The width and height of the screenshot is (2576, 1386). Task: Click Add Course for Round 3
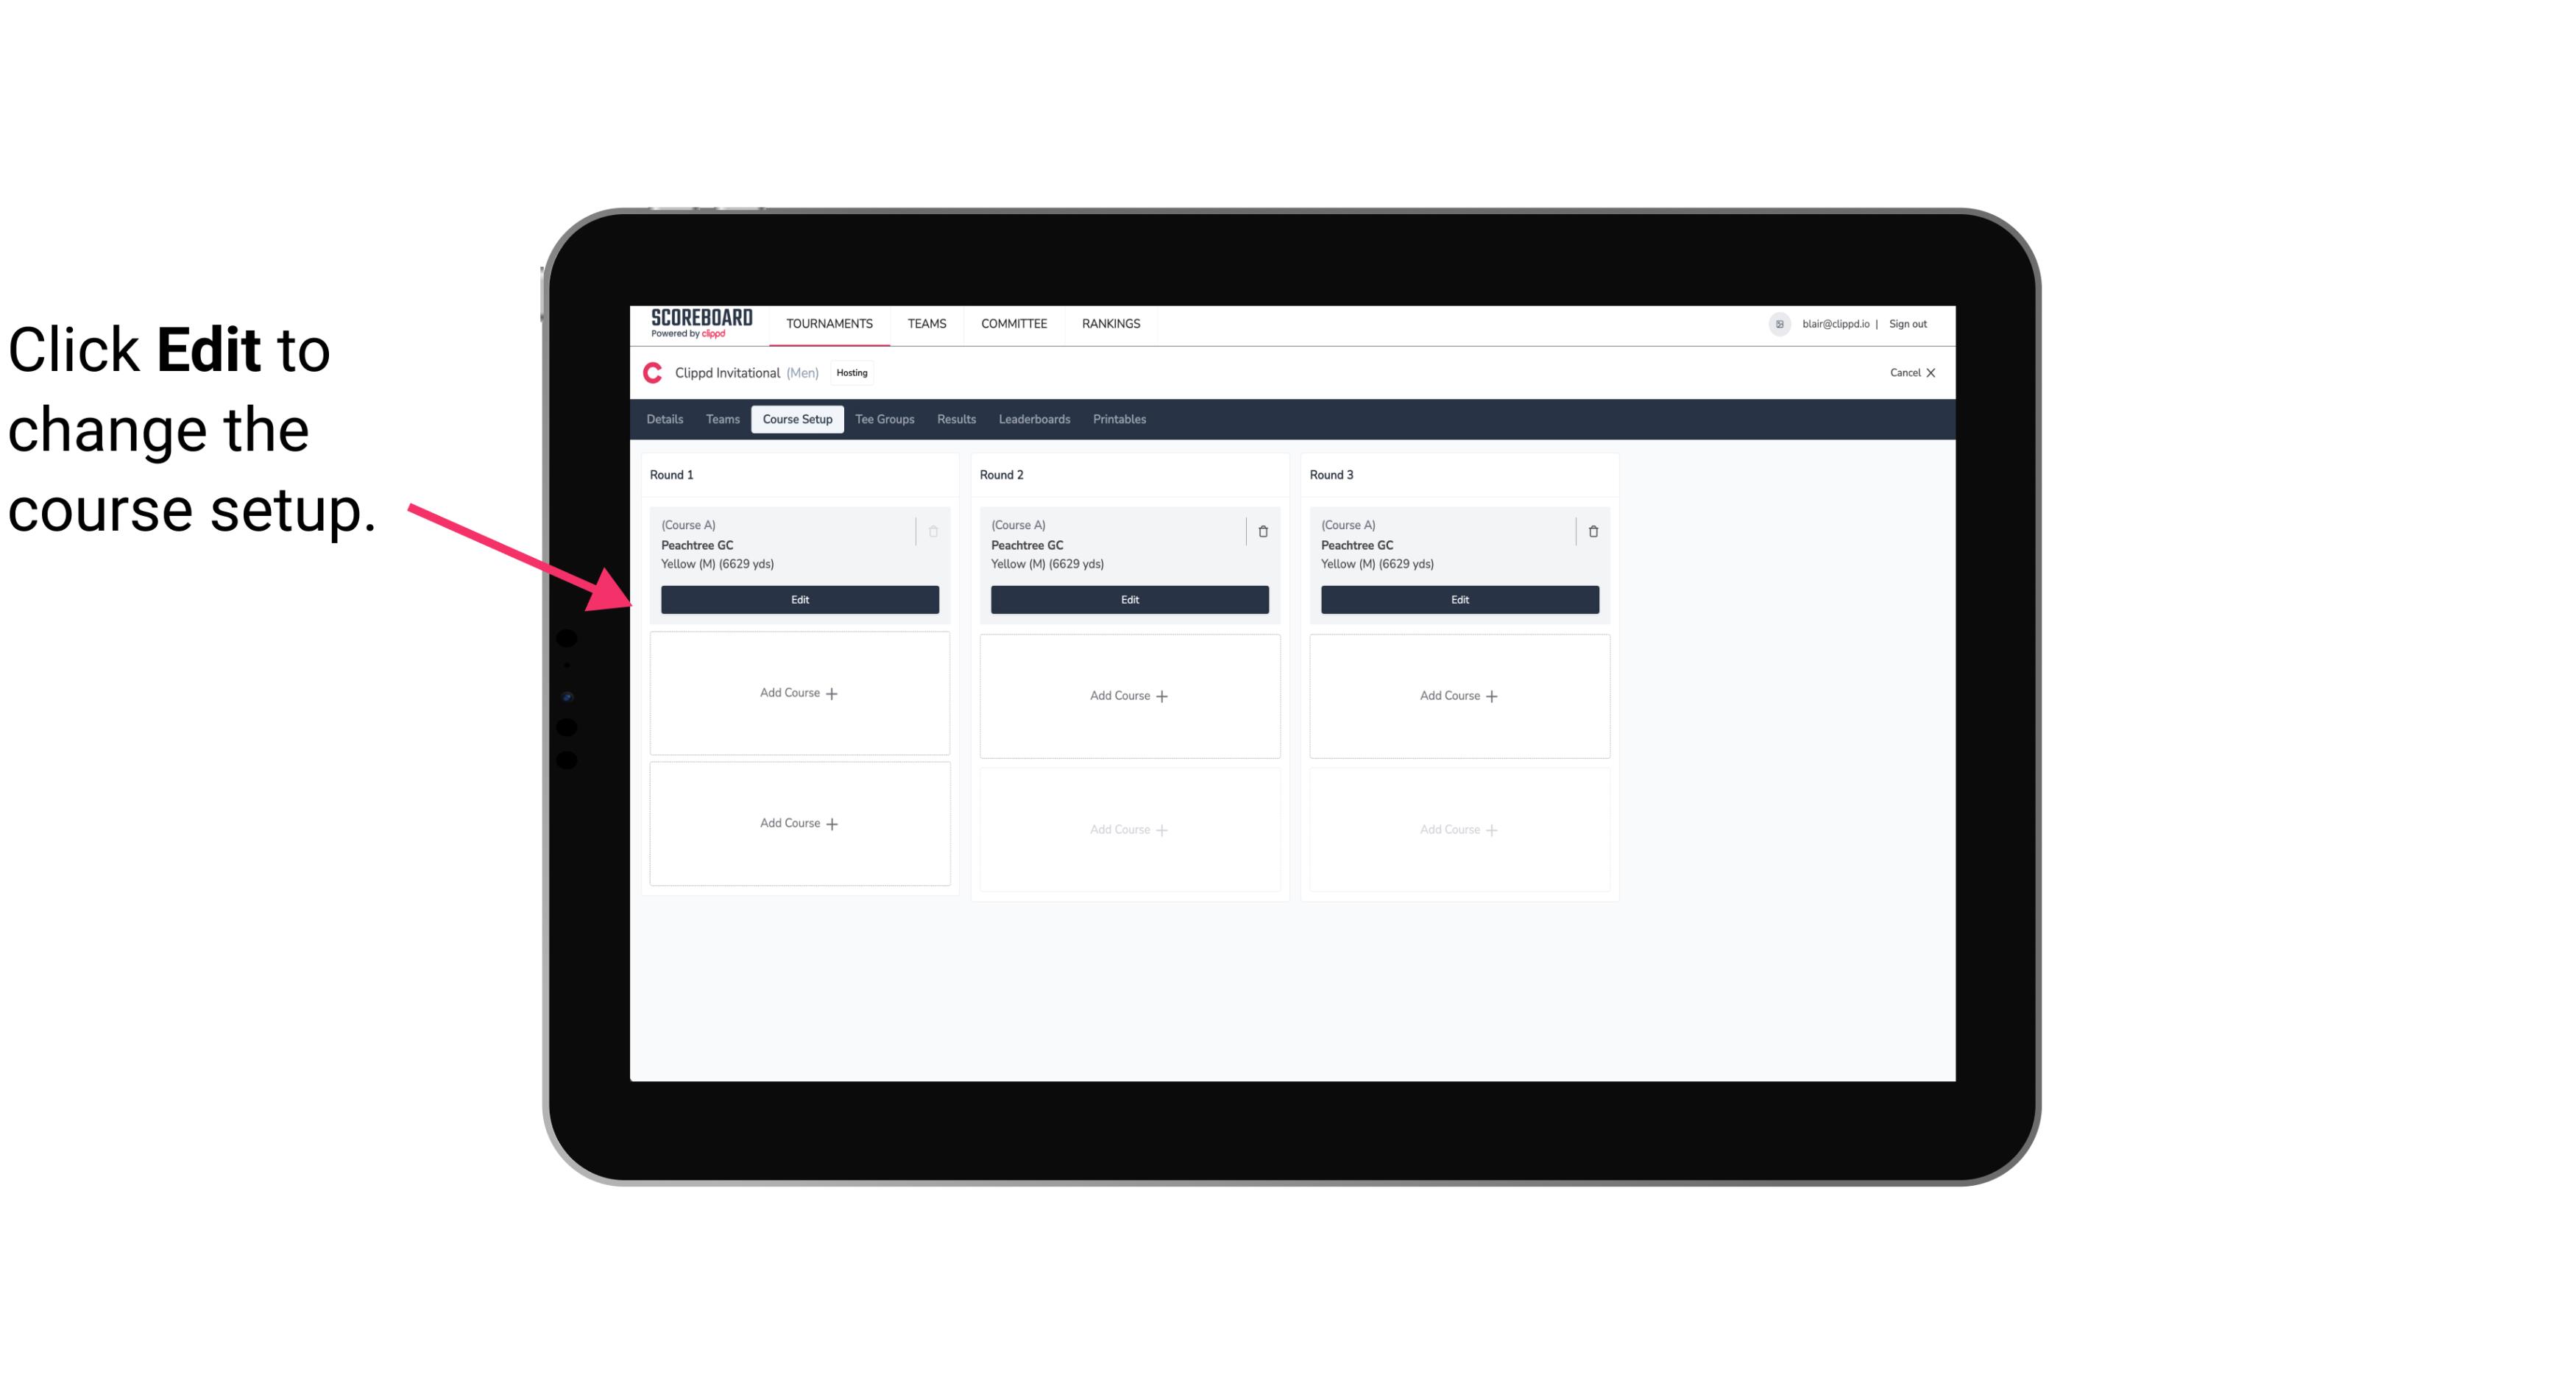tap(1459, 695)
